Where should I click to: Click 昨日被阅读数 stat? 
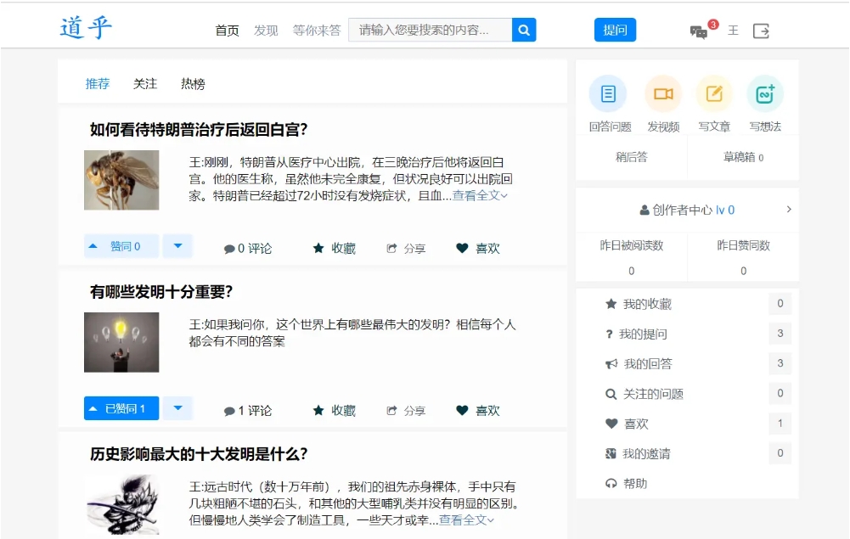coord(632,245)
